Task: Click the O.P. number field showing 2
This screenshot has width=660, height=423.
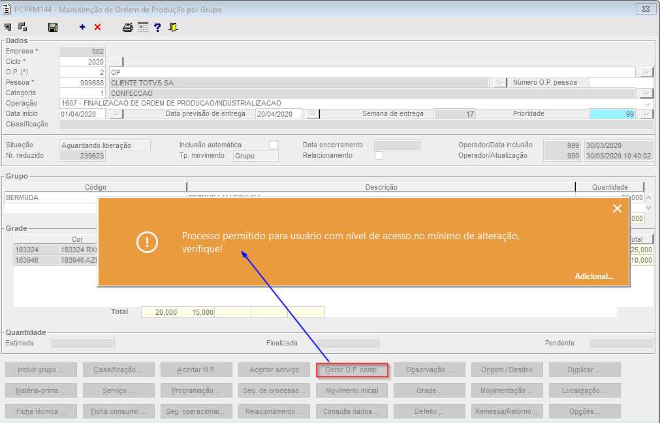Action: pyautogui.click(x=82, y=72)
